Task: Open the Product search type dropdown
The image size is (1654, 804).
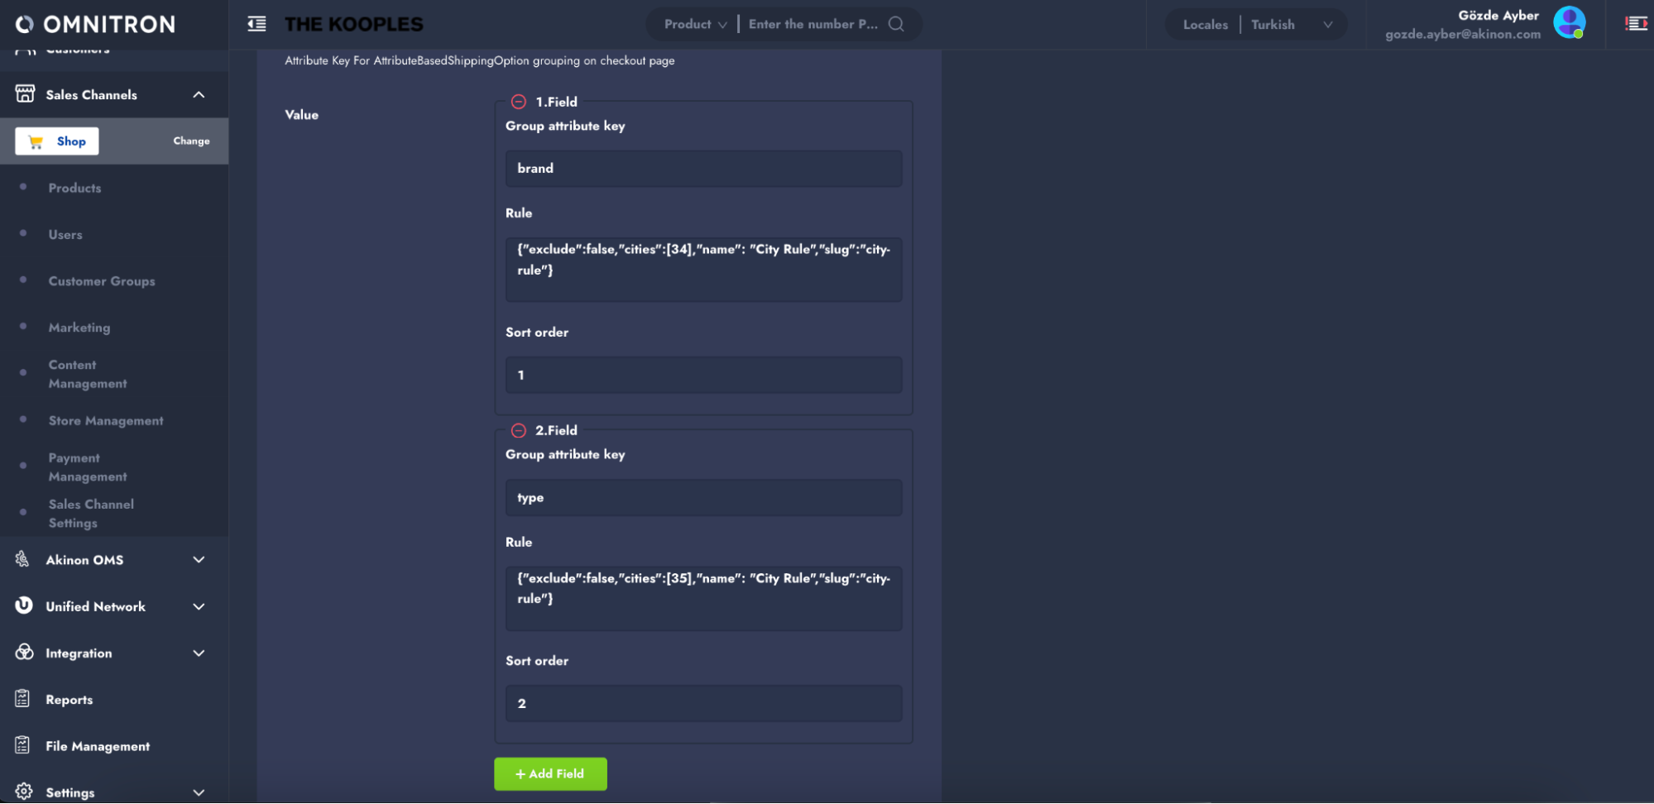Action: 695,24
